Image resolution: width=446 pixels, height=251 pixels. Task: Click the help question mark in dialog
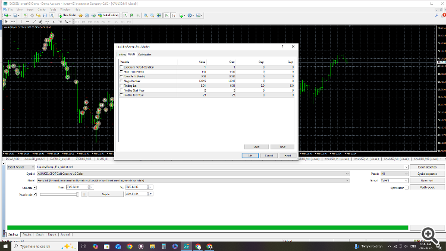[283, 45]
